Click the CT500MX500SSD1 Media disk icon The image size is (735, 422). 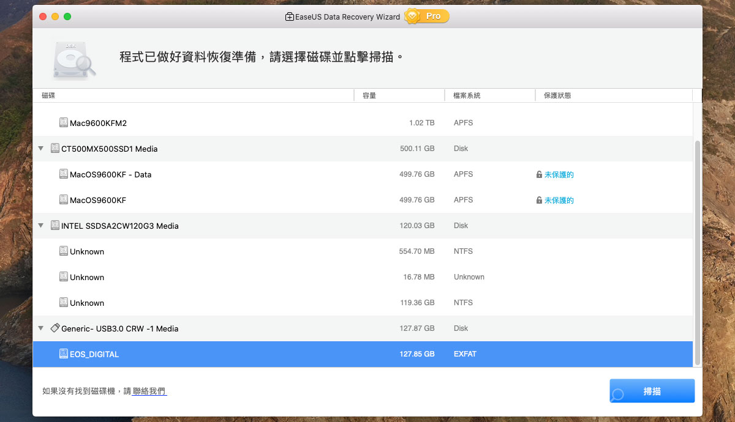[55, 149]
